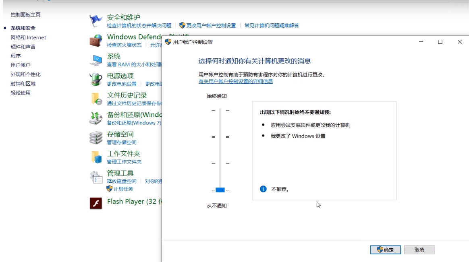Screen dimensions: 469x262
Task: Set UAC slider to top 始终通知 notch
Action: pos(220,111)
